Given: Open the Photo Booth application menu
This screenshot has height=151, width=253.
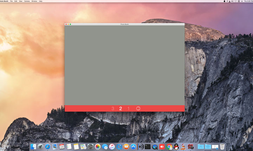Looking at the screenshot, I should 4,1.
